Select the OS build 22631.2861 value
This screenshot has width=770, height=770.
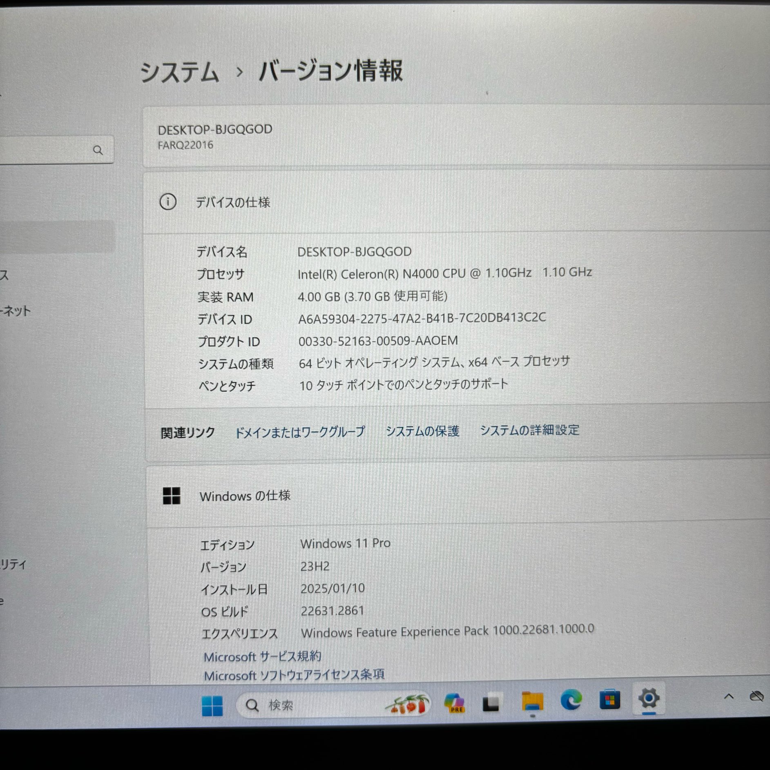[332, 611]
